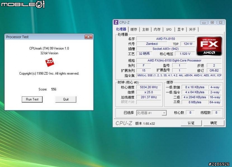Click the 认证 validate button in CPU-Z
The image size is (232, 167).
tap(191, 123)
